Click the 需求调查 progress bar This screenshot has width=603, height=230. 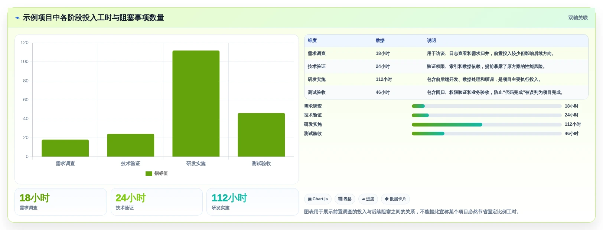coord(486,106)
